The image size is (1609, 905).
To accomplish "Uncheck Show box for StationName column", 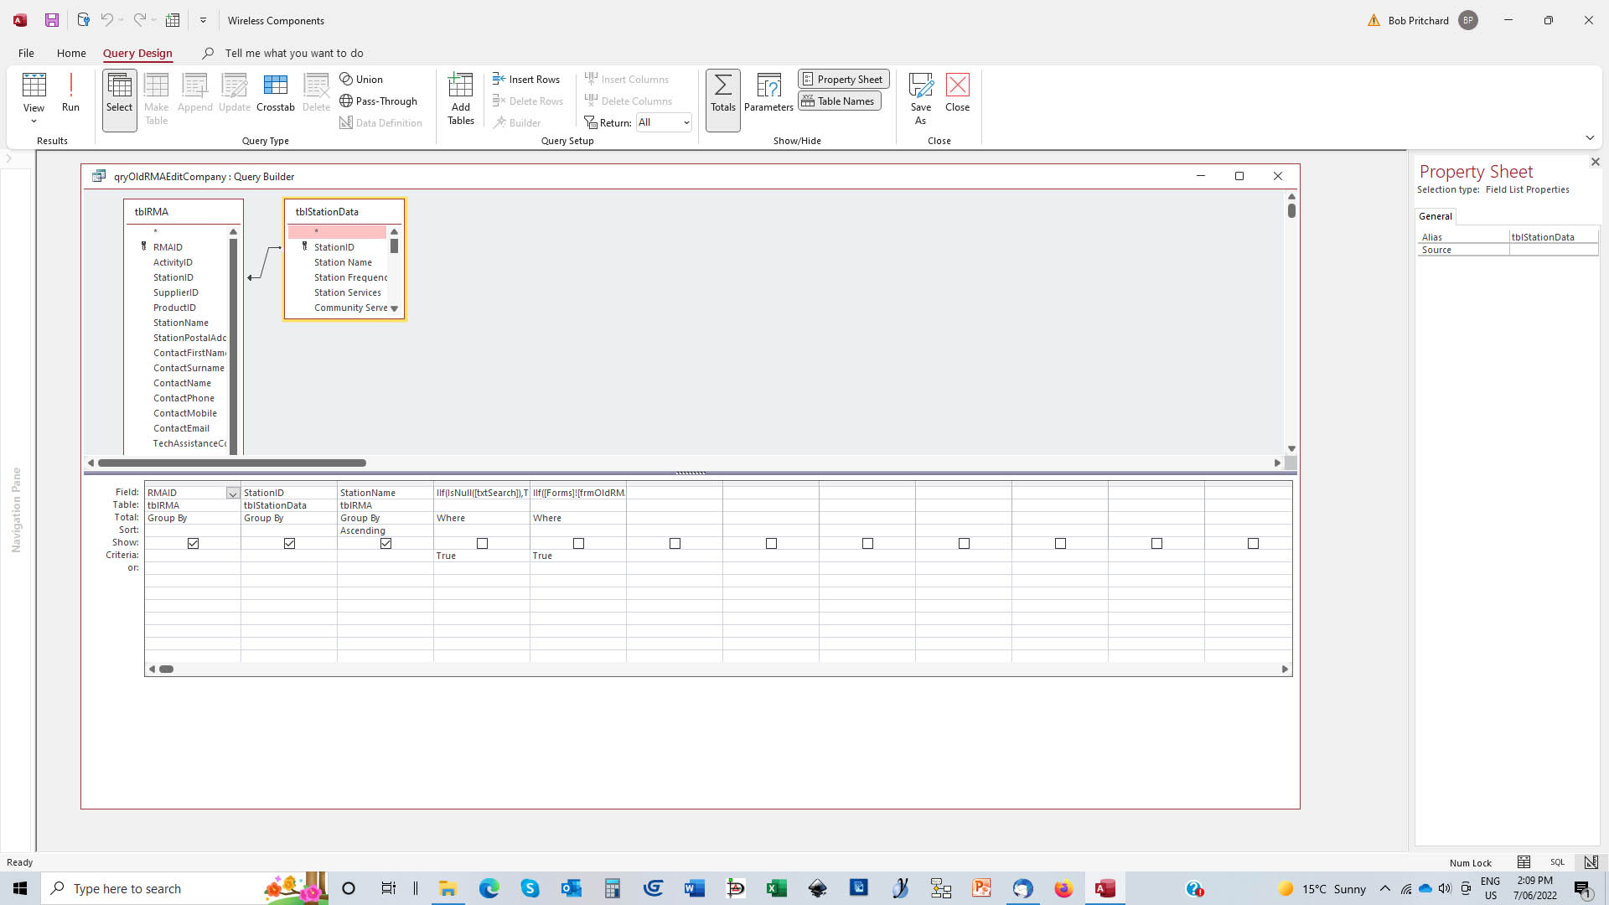I will click(385, 543).
